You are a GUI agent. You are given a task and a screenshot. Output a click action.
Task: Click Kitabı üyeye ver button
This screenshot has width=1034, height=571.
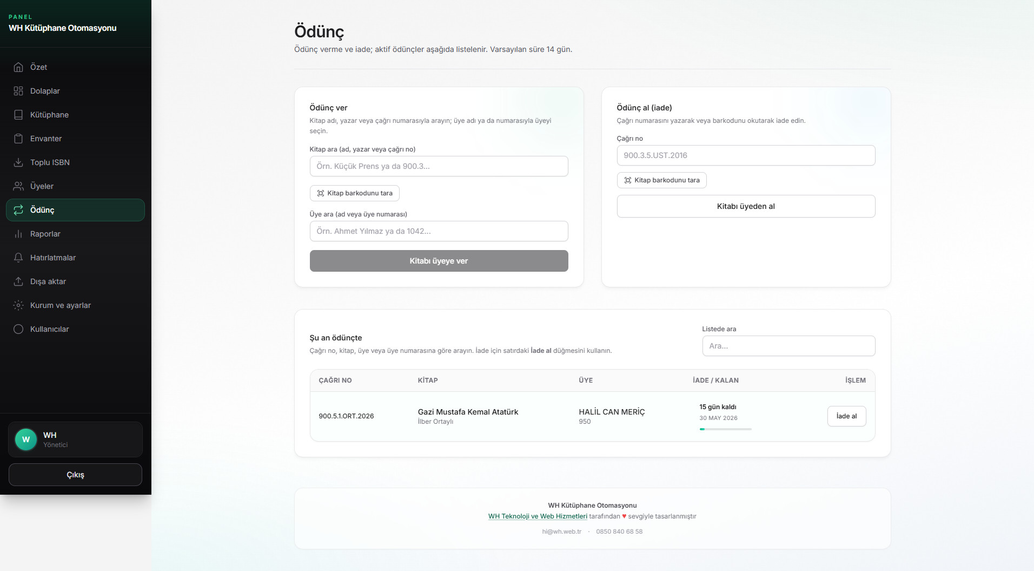point(439,261)
